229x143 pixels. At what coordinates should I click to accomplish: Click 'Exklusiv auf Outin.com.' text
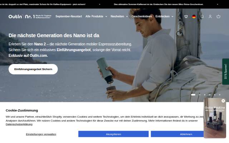(x=28, y=56)
